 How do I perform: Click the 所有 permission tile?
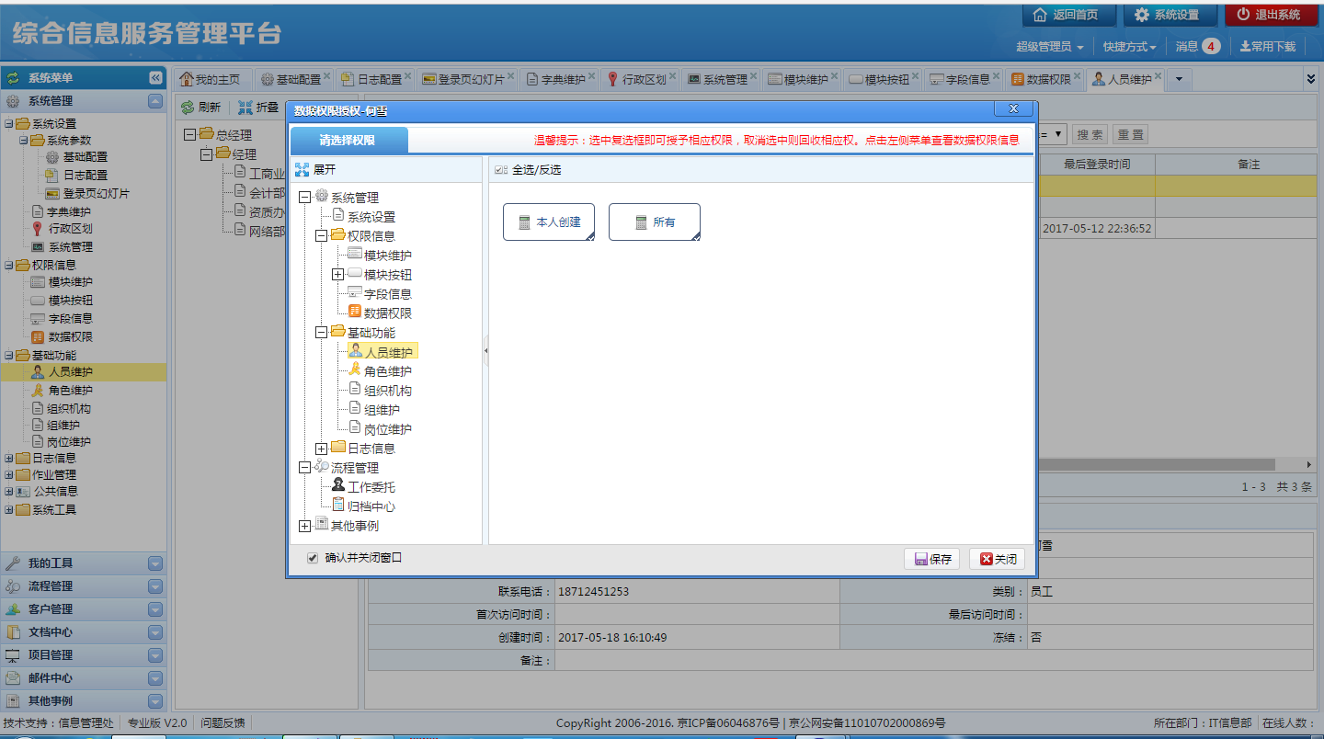click(x=655, y=222)
